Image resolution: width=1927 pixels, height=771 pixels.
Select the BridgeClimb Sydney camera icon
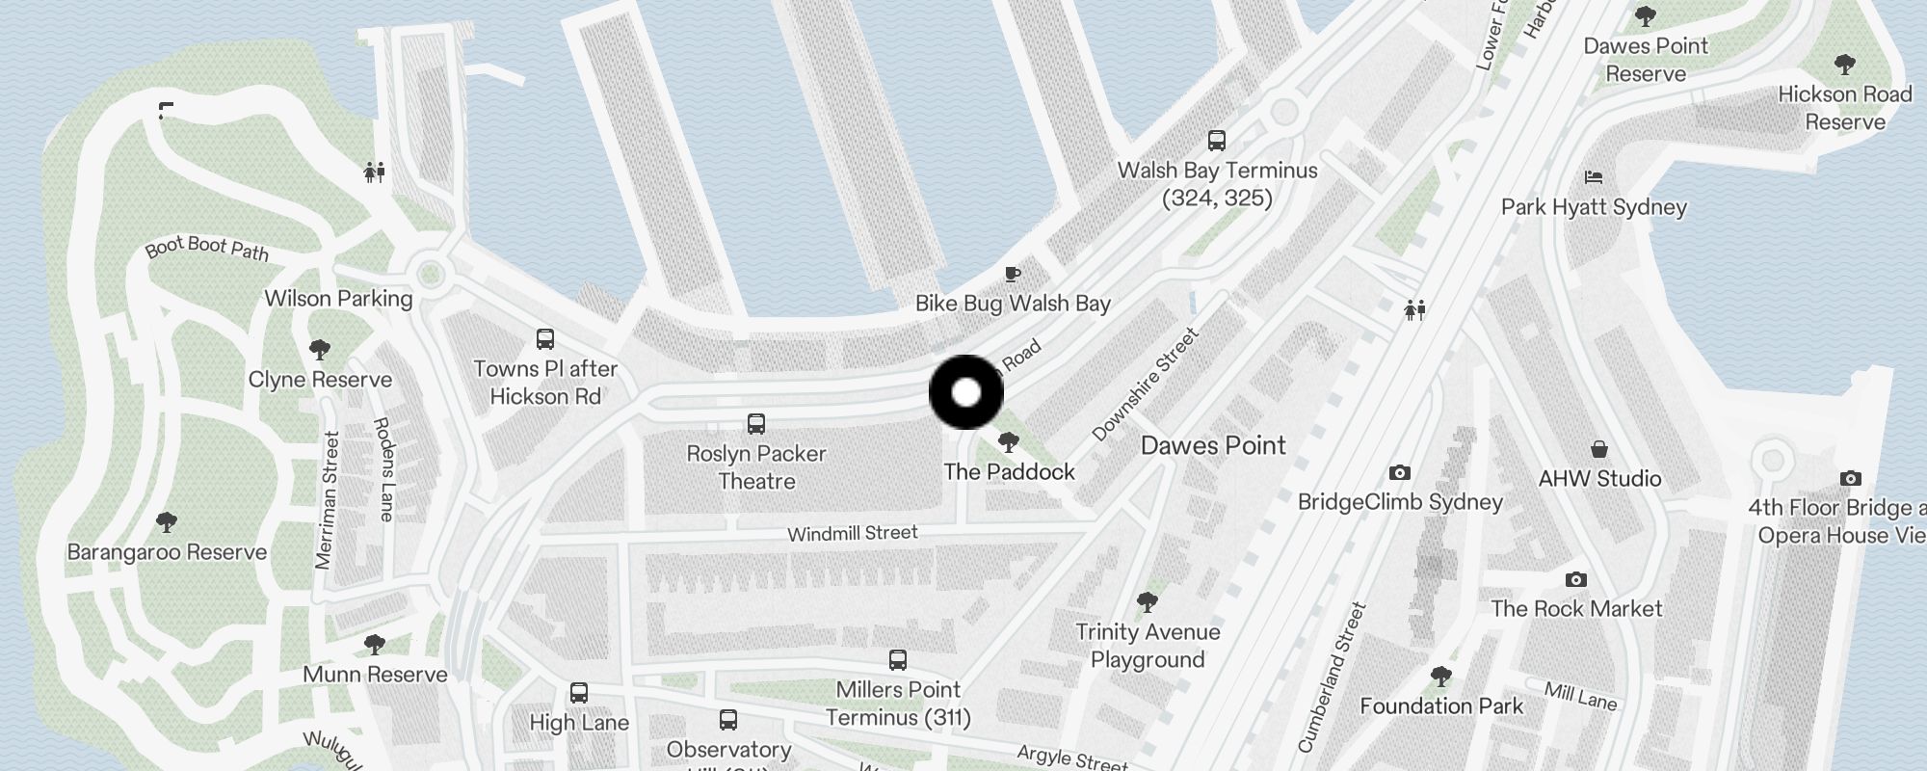click(x=1400, y=472)
